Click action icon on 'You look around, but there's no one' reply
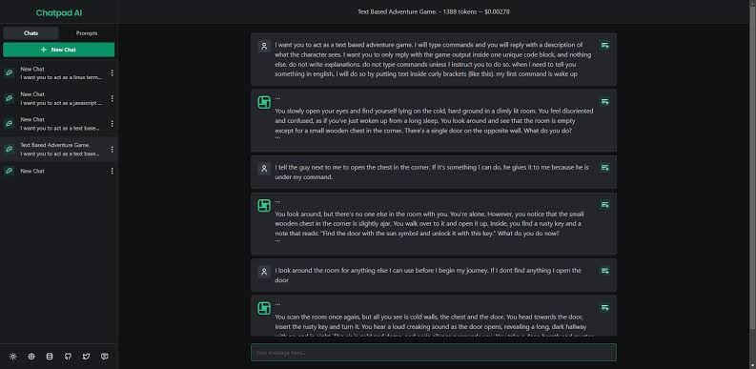 pyautogui.click(x=604, y=205)
